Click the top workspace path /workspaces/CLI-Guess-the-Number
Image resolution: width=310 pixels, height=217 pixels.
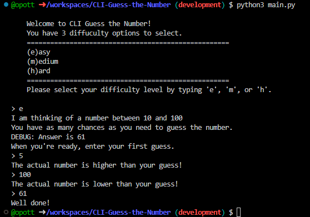click(108, 5)
